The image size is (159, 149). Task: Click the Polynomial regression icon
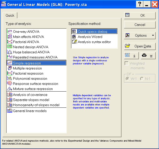click(x=10, y=78)
